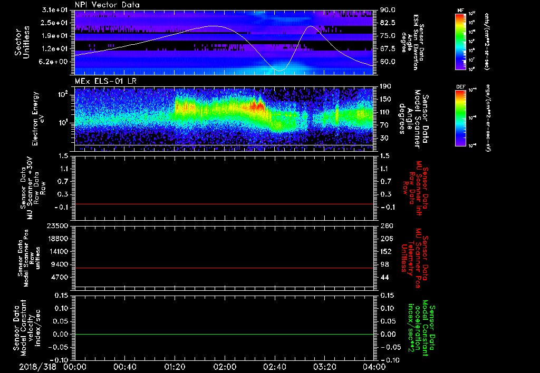The height and width of the screenshot is (373, 540).
Task: Select the 03:20 time axis tick label
Action: coord(324,366)
